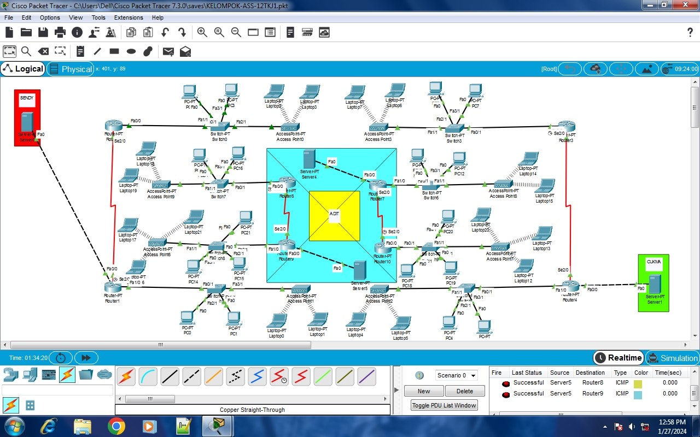700x437 pixels.
Task: Switch to Realtime mode
Action: (619, 358)
